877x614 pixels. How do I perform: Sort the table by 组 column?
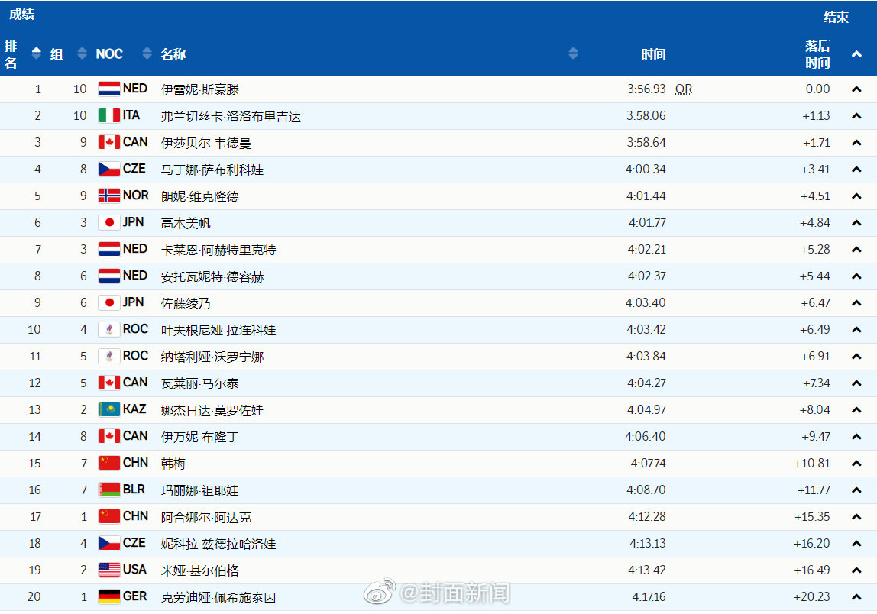pyautogui.click(x=83, y=53)
